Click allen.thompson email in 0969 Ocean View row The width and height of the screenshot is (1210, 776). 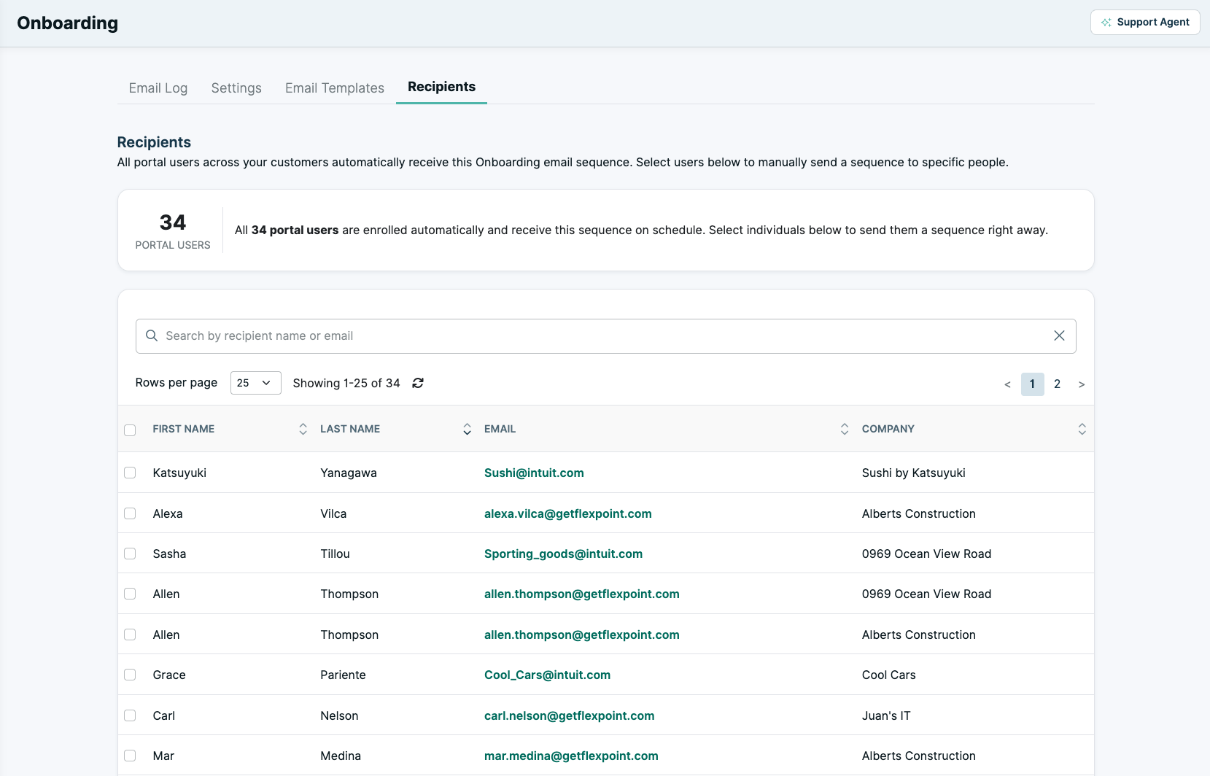(582, 594)
